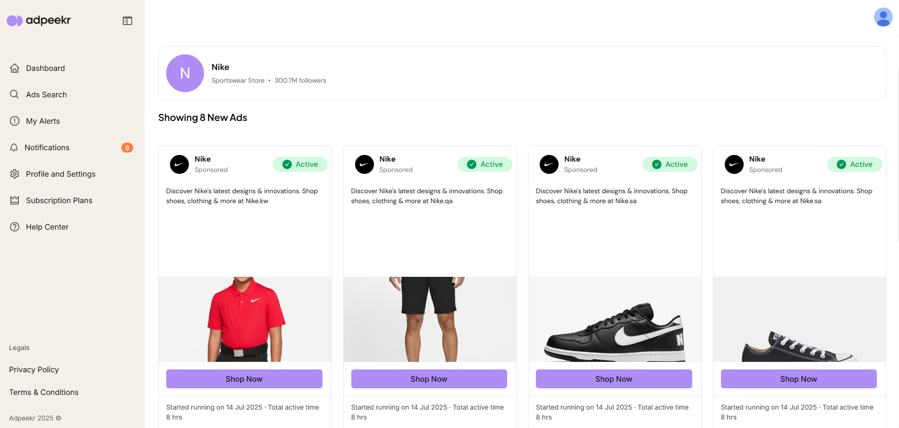This screenshot has width=899, height=428.
Task: Click Active status badge on Nike.kw ad
Action: (x=300, y=164)
